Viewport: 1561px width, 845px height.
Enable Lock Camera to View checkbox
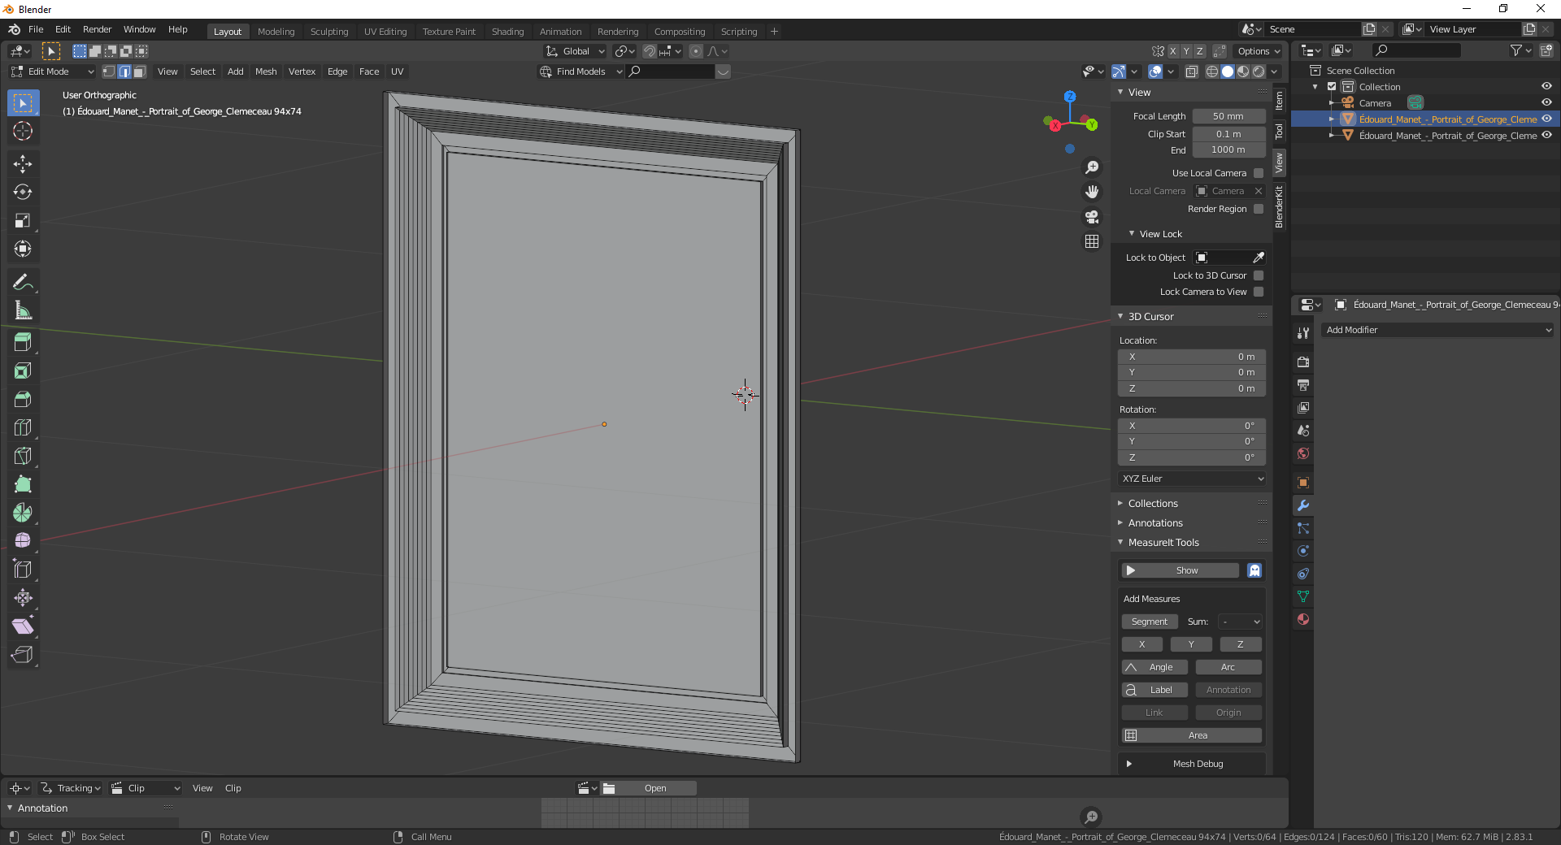(1259, 292)
